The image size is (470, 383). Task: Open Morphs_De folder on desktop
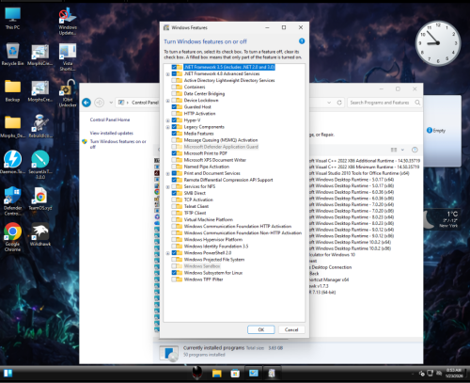[x=12, y=126]
